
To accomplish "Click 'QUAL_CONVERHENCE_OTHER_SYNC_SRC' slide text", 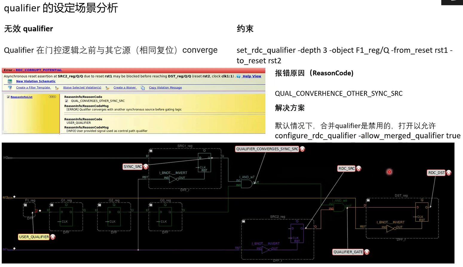I will pyautogui.click(x=339, y=93).
